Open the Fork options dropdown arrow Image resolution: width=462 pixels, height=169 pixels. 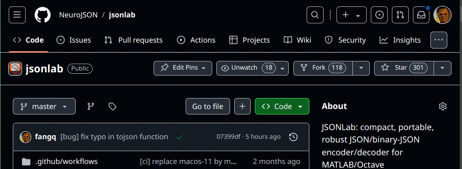[x=361, y=68]
